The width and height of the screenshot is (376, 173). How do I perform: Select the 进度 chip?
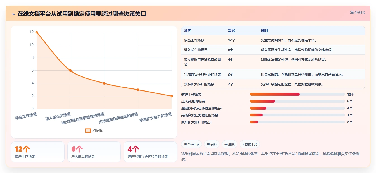click(x=229, y=144)
